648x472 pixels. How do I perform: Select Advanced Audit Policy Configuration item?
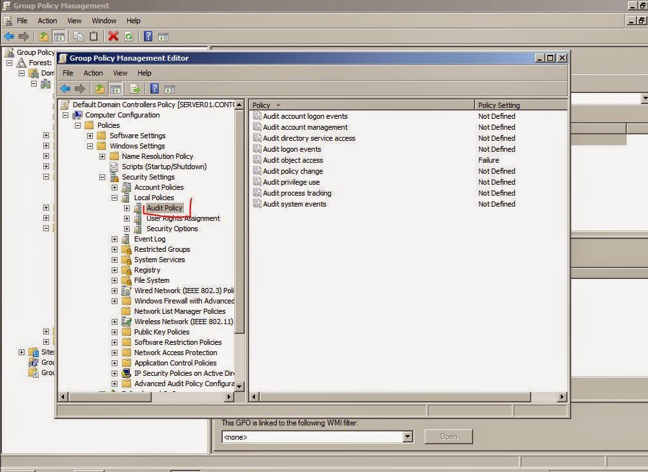[185, 384]
